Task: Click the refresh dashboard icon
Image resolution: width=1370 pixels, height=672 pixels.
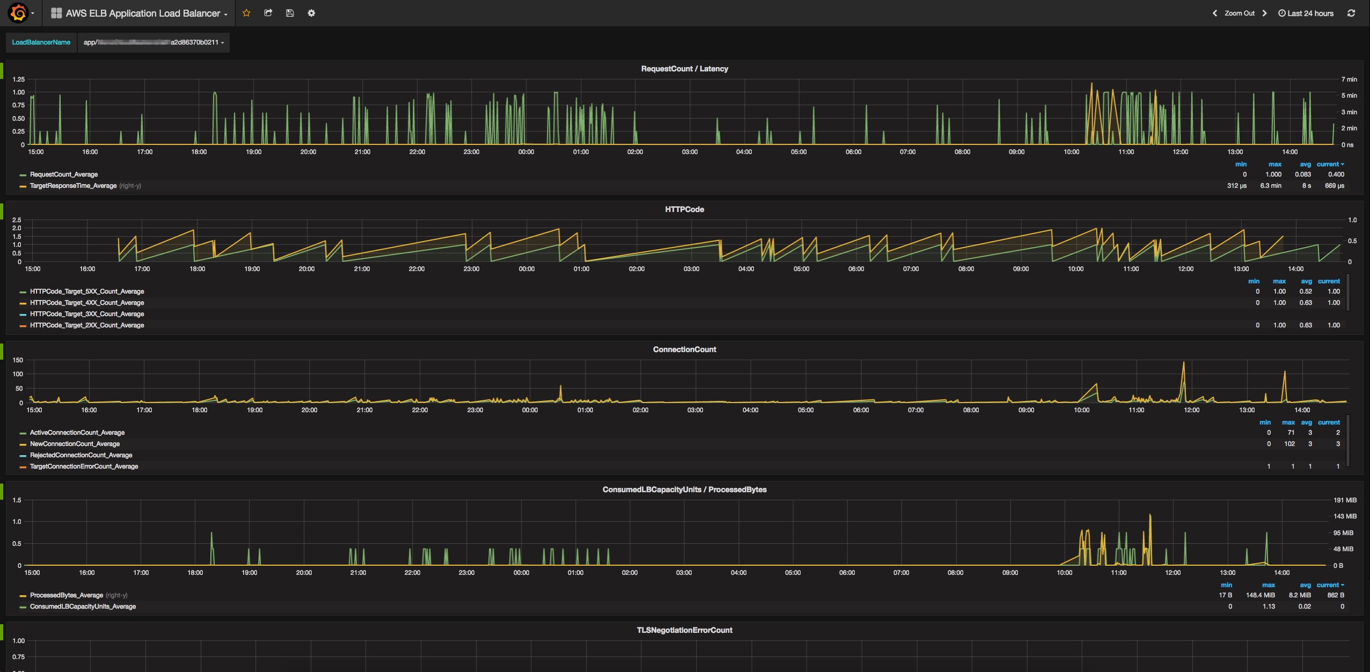Action: (1351, 13)
